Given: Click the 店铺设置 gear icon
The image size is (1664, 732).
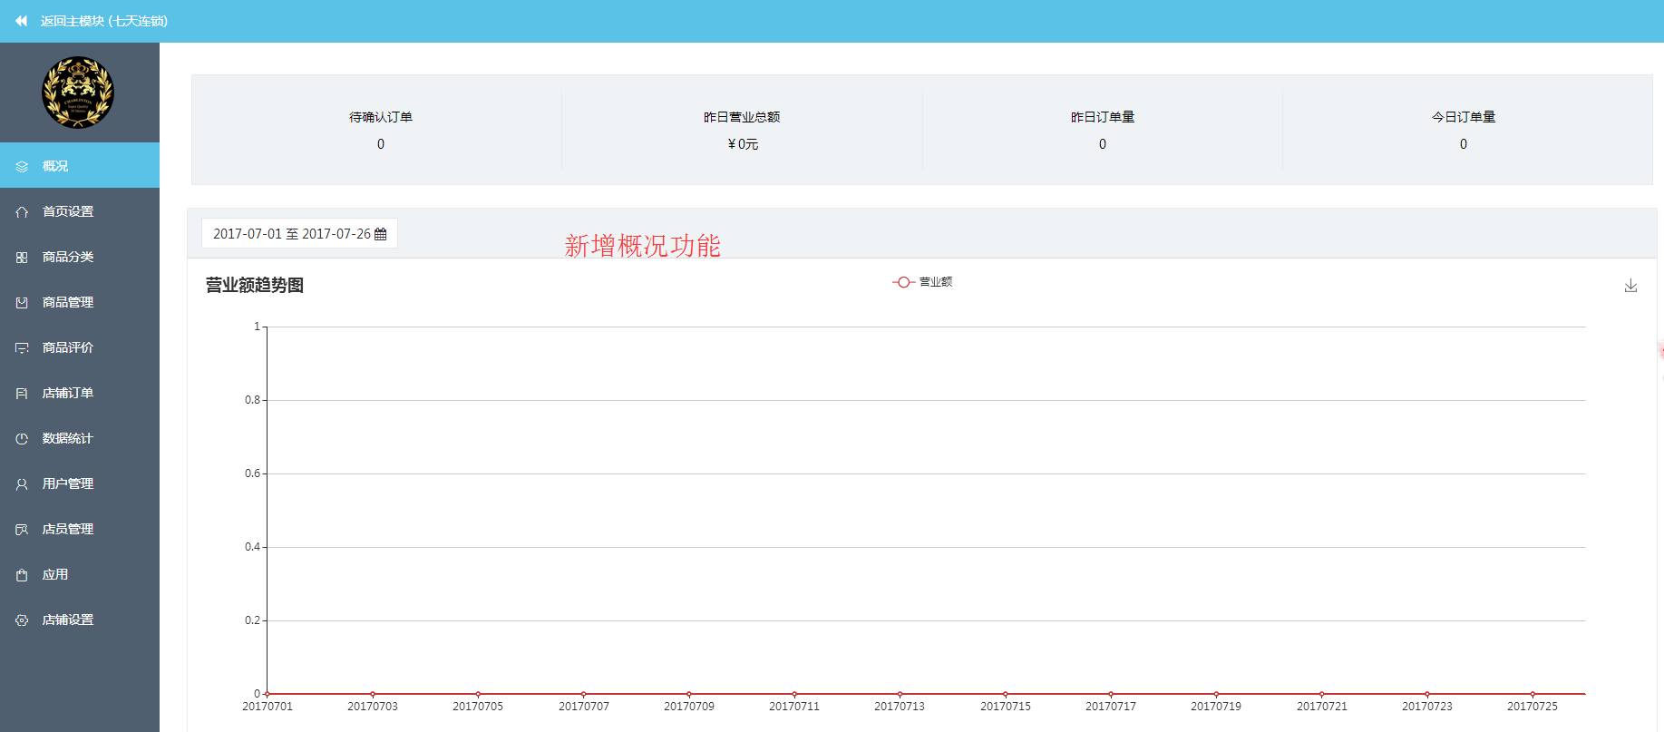Looking at the screenshot, I should tap(22, 620).
